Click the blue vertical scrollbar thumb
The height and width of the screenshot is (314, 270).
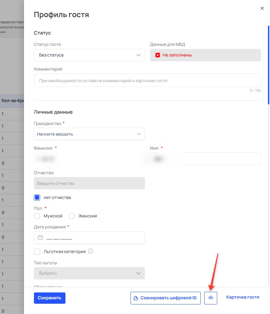point(268,65)
